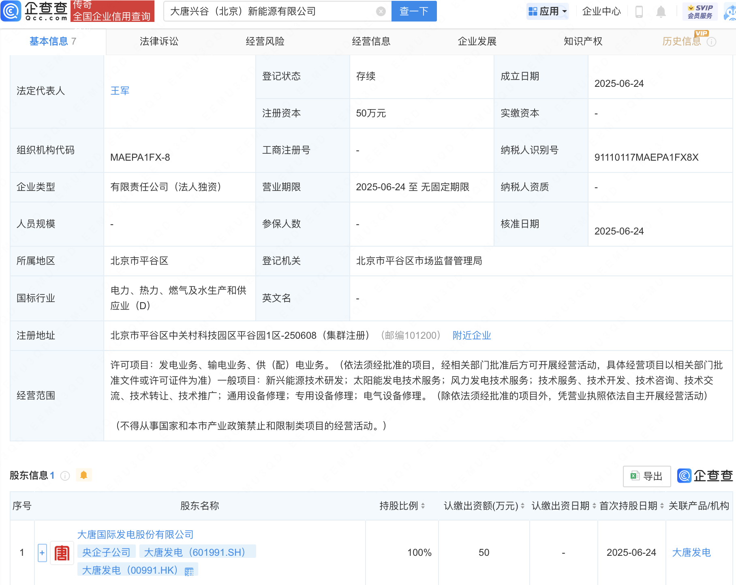Image resolution: width=736 pixels, height=585 pixels.
Task: Click 附近企业 link
Action: 472,336
